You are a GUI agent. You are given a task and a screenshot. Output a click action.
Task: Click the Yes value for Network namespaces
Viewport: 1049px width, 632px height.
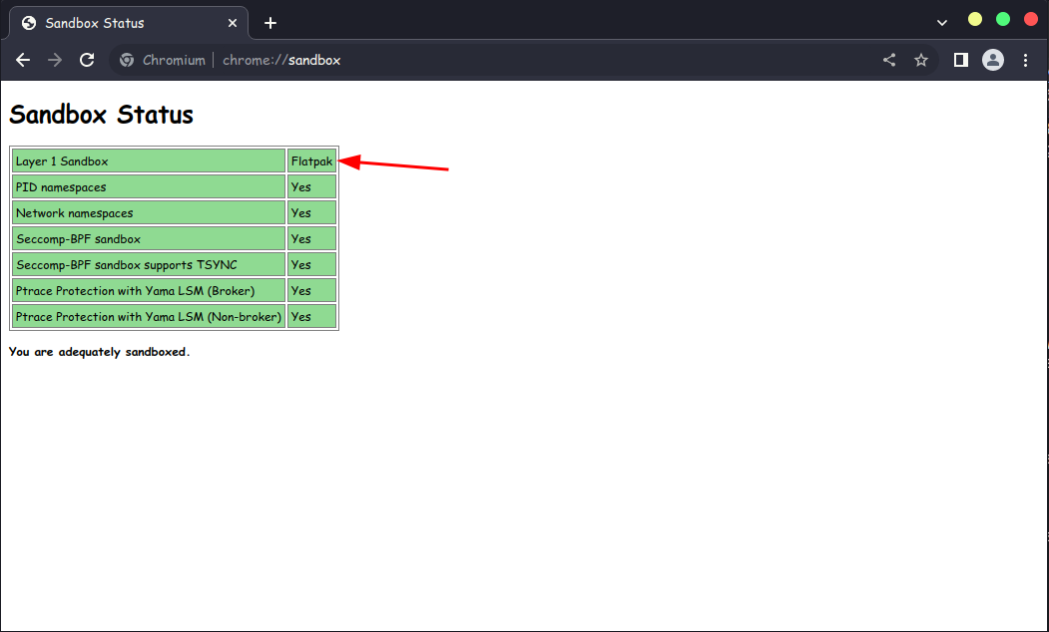(x=311, y=213)
